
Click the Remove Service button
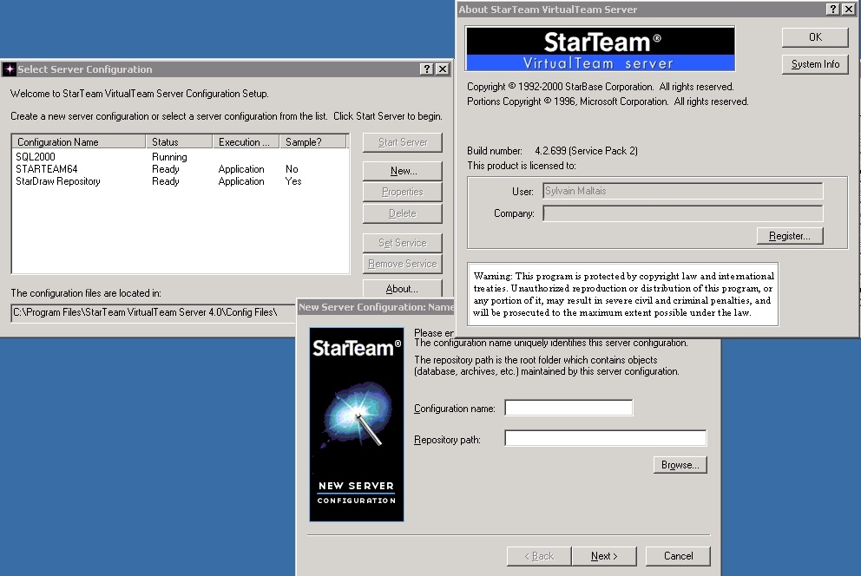point(403,264)
